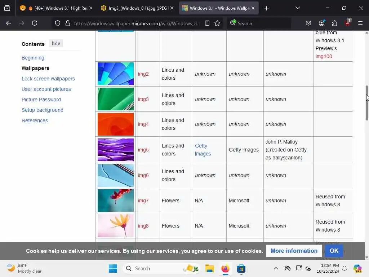Open the light blue img6 thumbnail
The width and height of the screenshot is (369, 277).
[x=116, y=176]
